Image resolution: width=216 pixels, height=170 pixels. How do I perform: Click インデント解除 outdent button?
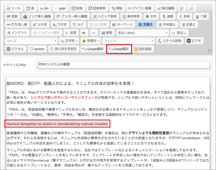tap(47, 33)
